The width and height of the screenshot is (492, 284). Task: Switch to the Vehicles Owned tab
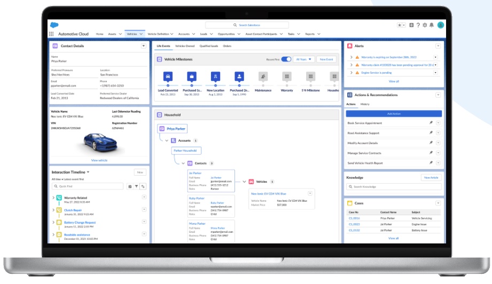(185, 46)
